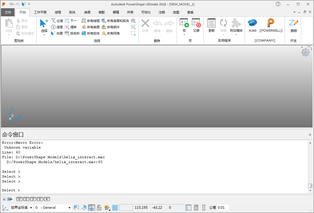314x213 pixels.
Task: Click the 跟踪 trace developer tool
Action: (x=293, y=25)
